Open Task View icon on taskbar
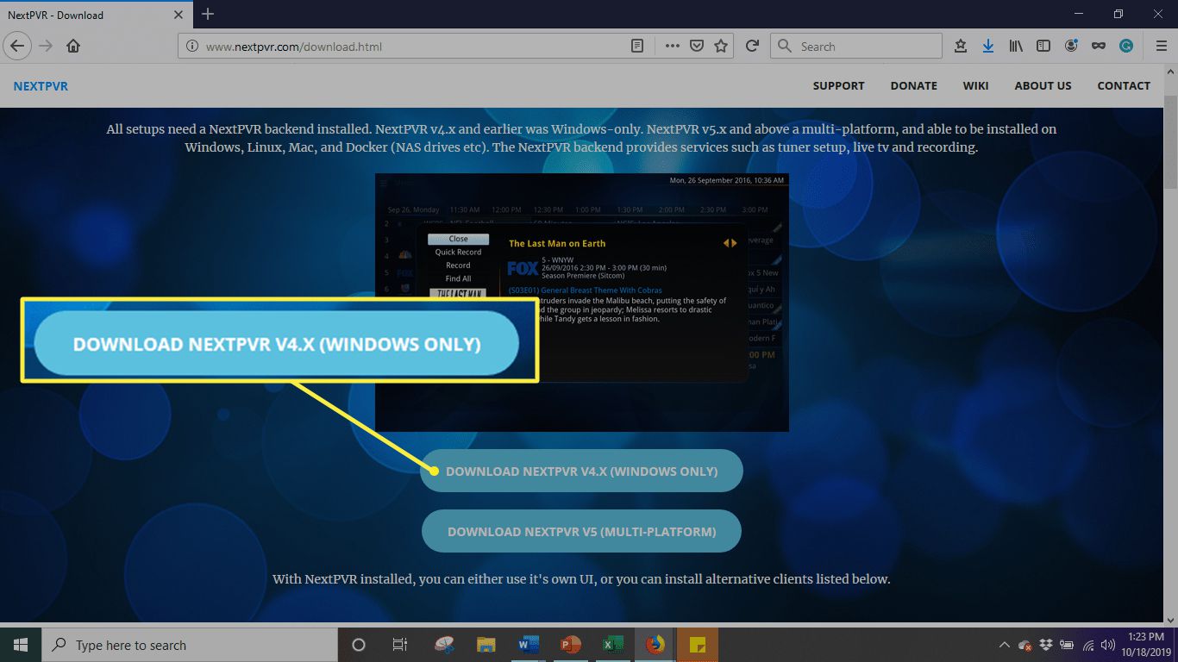 [x=400, y=645]
